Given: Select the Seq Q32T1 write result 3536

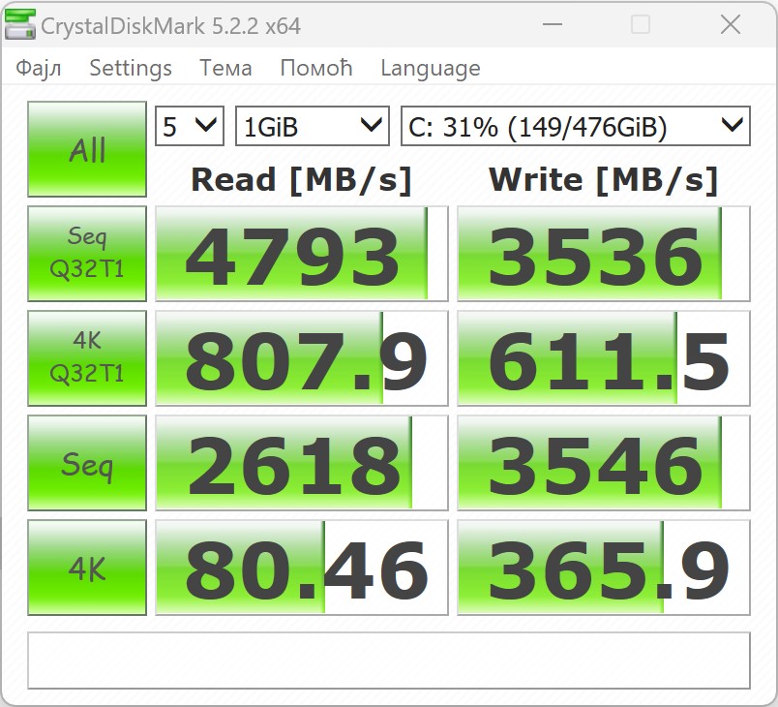Looking at the screenshot, I should [x=604, y=254].
